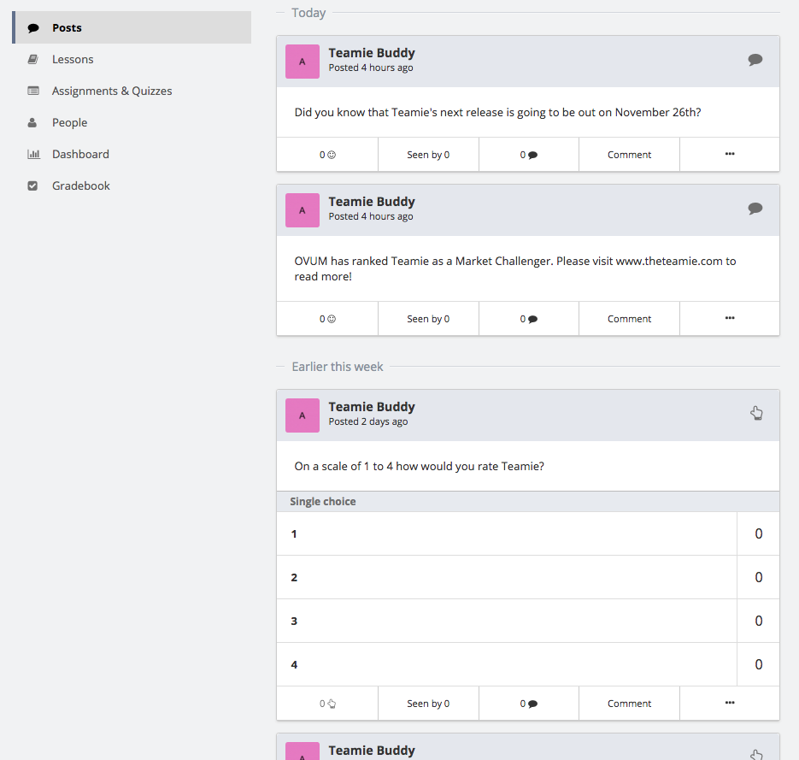The image size is (799, 760).
Task: Click speech bubble icon on November release post header
Action: [755, 60]
